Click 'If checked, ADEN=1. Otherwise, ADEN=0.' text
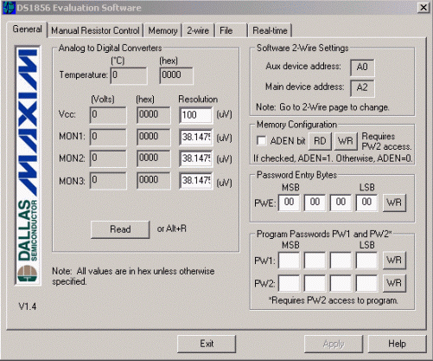 tap(333, 158)
